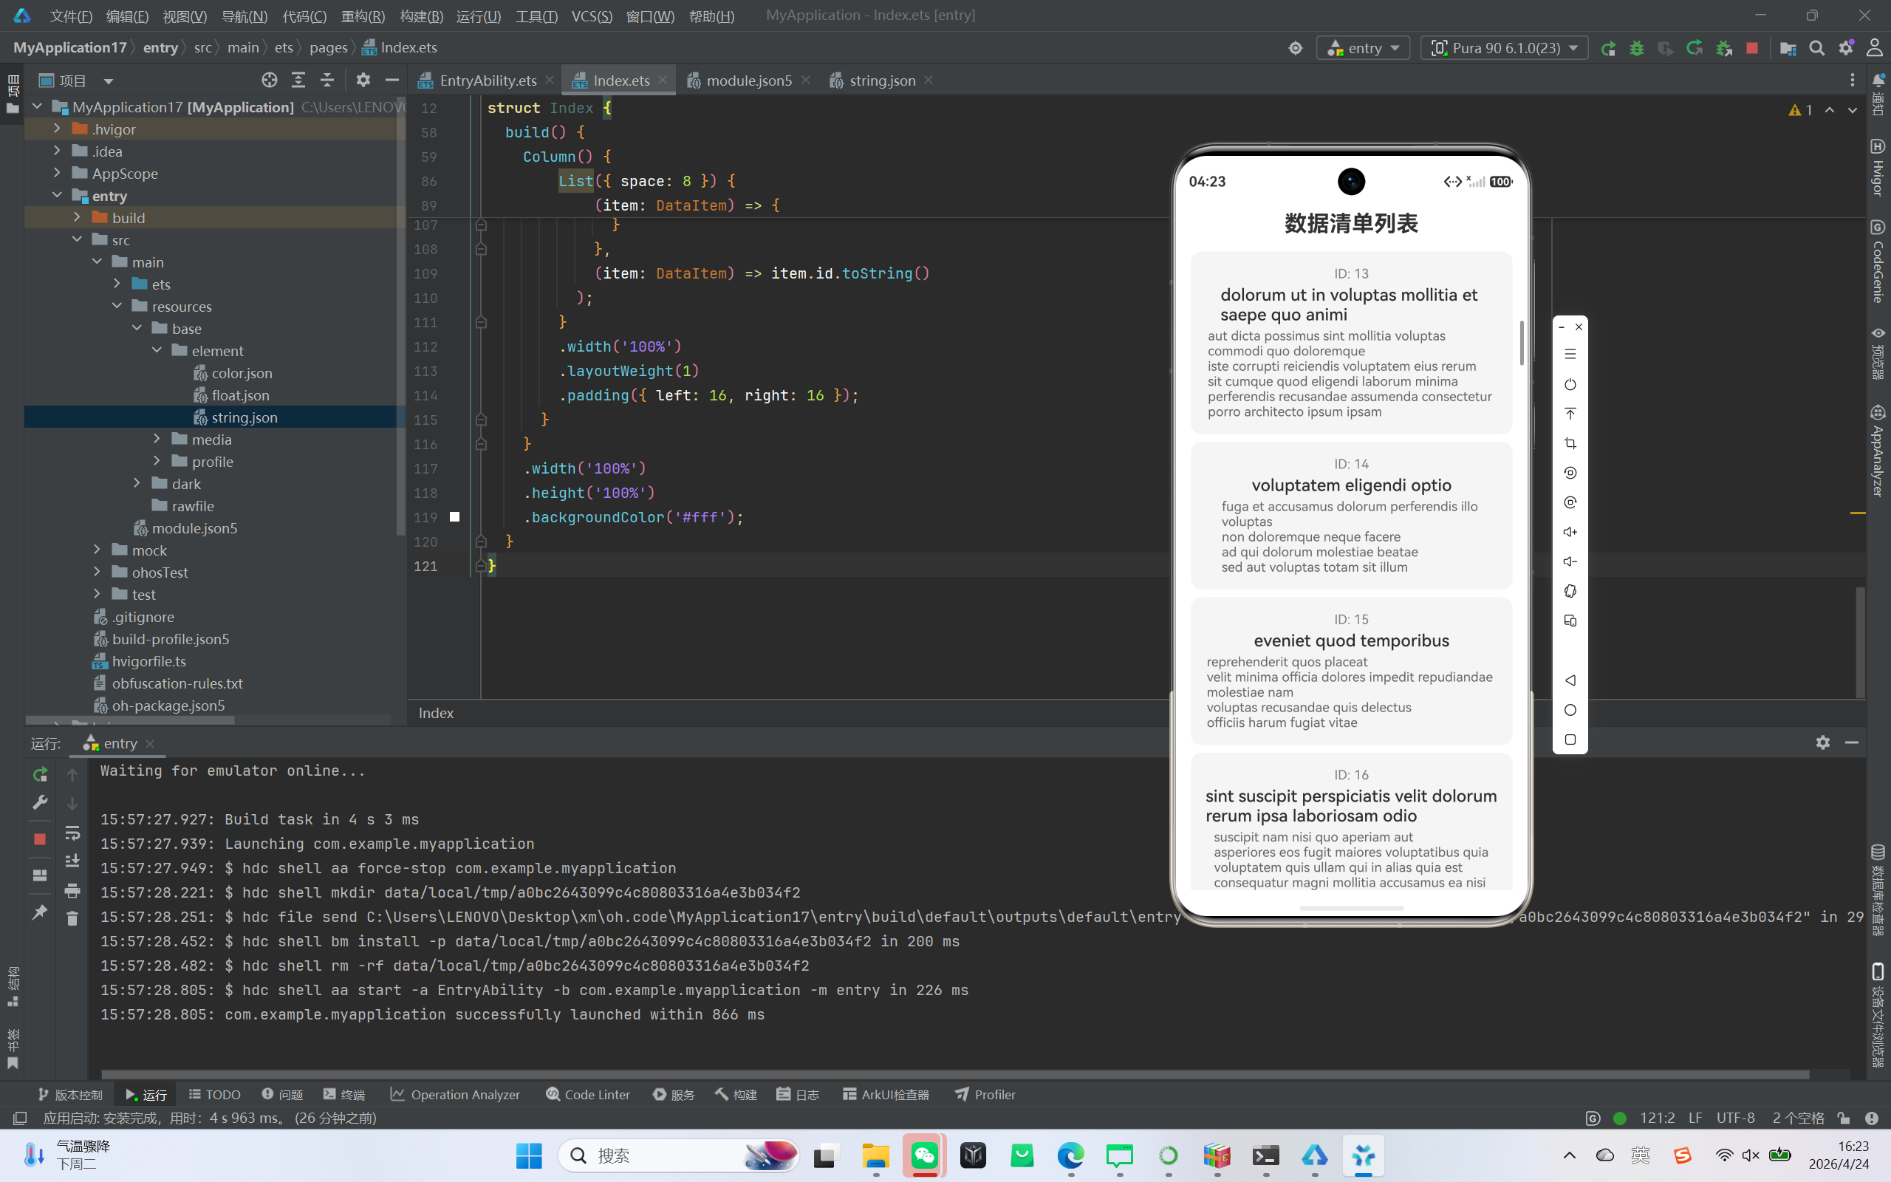
Task: Click the white color swatch on line 119
Action: point(455,516)
